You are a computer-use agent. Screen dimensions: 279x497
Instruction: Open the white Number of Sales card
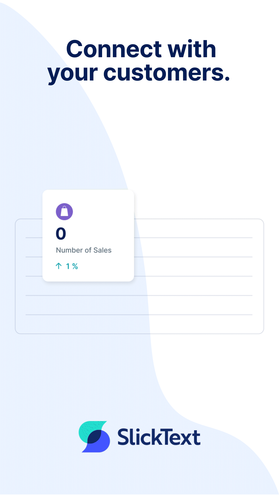pyautogui.click(x=88, y=236)
